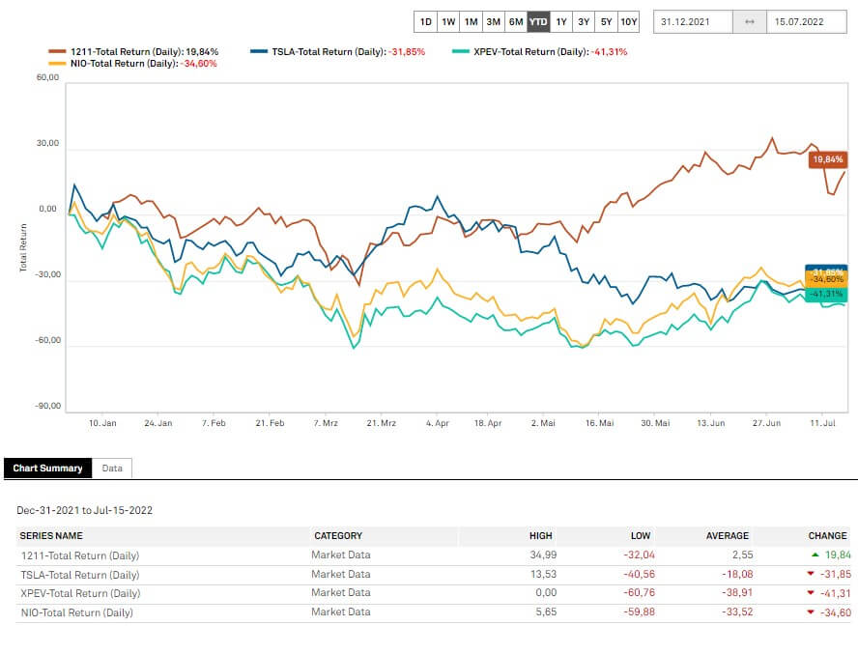Screen dimensions: 858x654
Task: Switch chart to 1Y range
Action: 561,21
